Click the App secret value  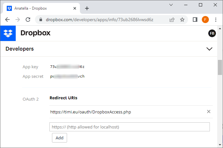(67, 76)
